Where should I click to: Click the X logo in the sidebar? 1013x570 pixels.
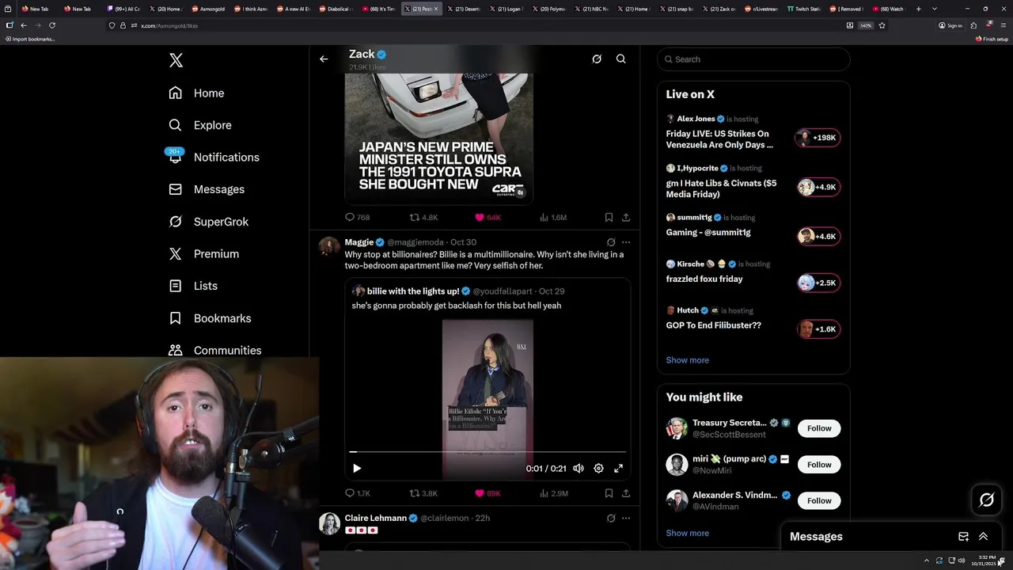176,60
